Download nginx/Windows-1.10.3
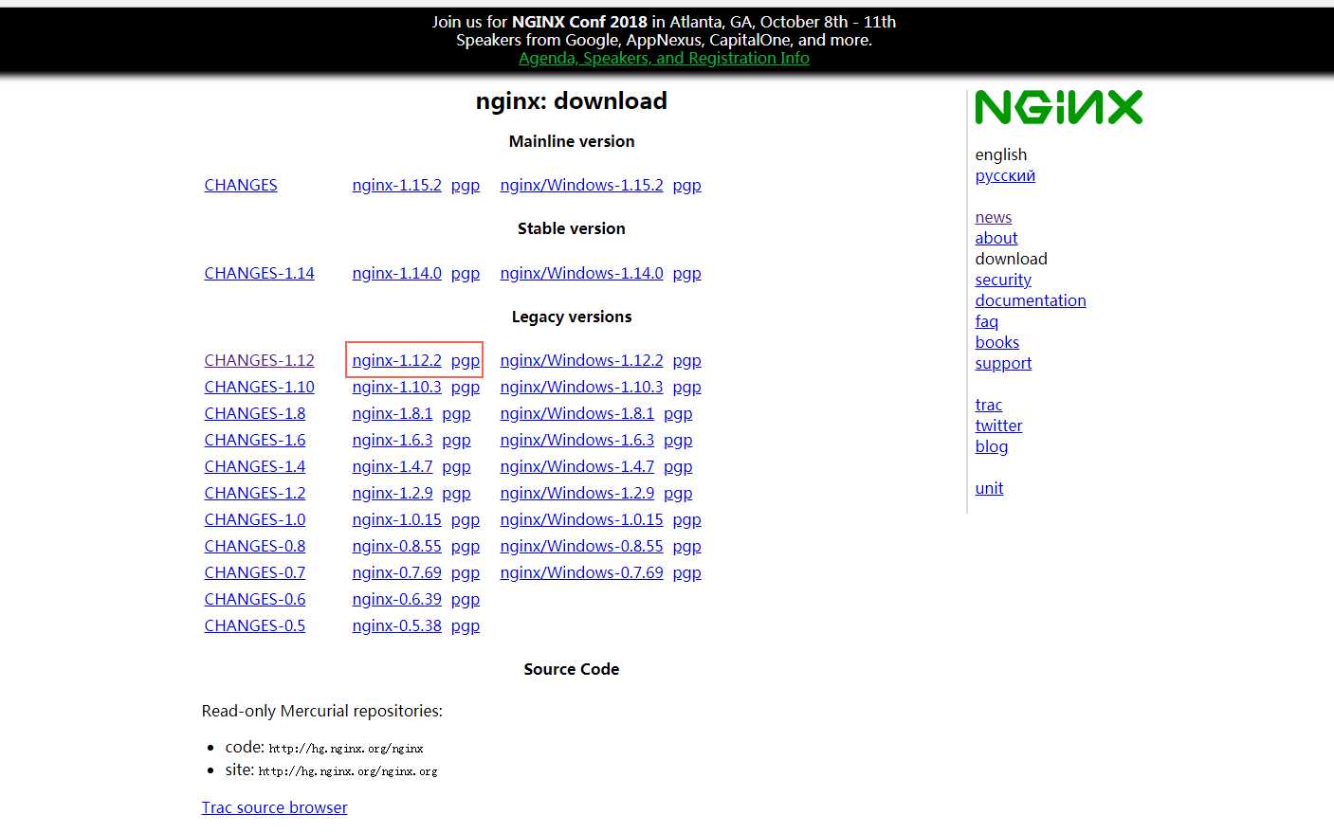1334x833 pixels. (581, 387)
